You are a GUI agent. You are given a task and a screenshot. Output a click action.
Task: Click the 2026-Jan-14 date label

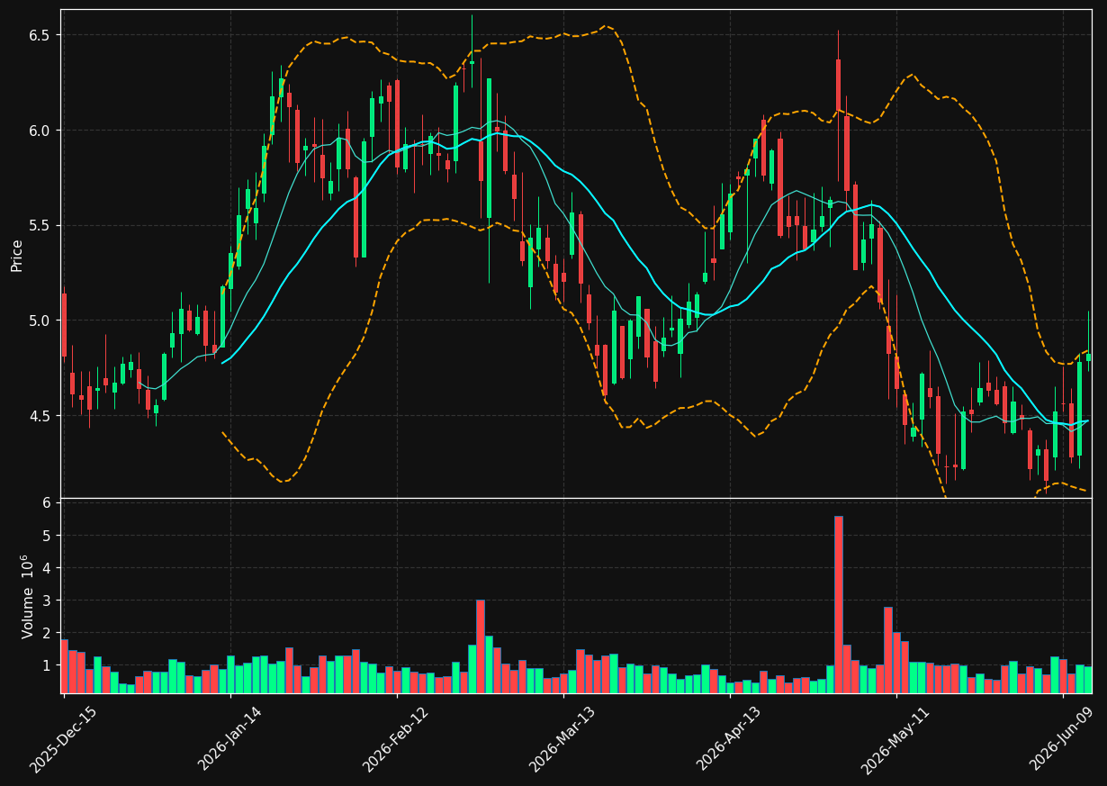tap(230, 739)
